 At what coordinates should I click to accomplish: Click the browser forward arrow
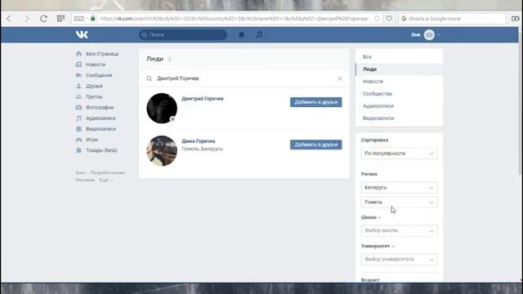[x=27, y=19]
